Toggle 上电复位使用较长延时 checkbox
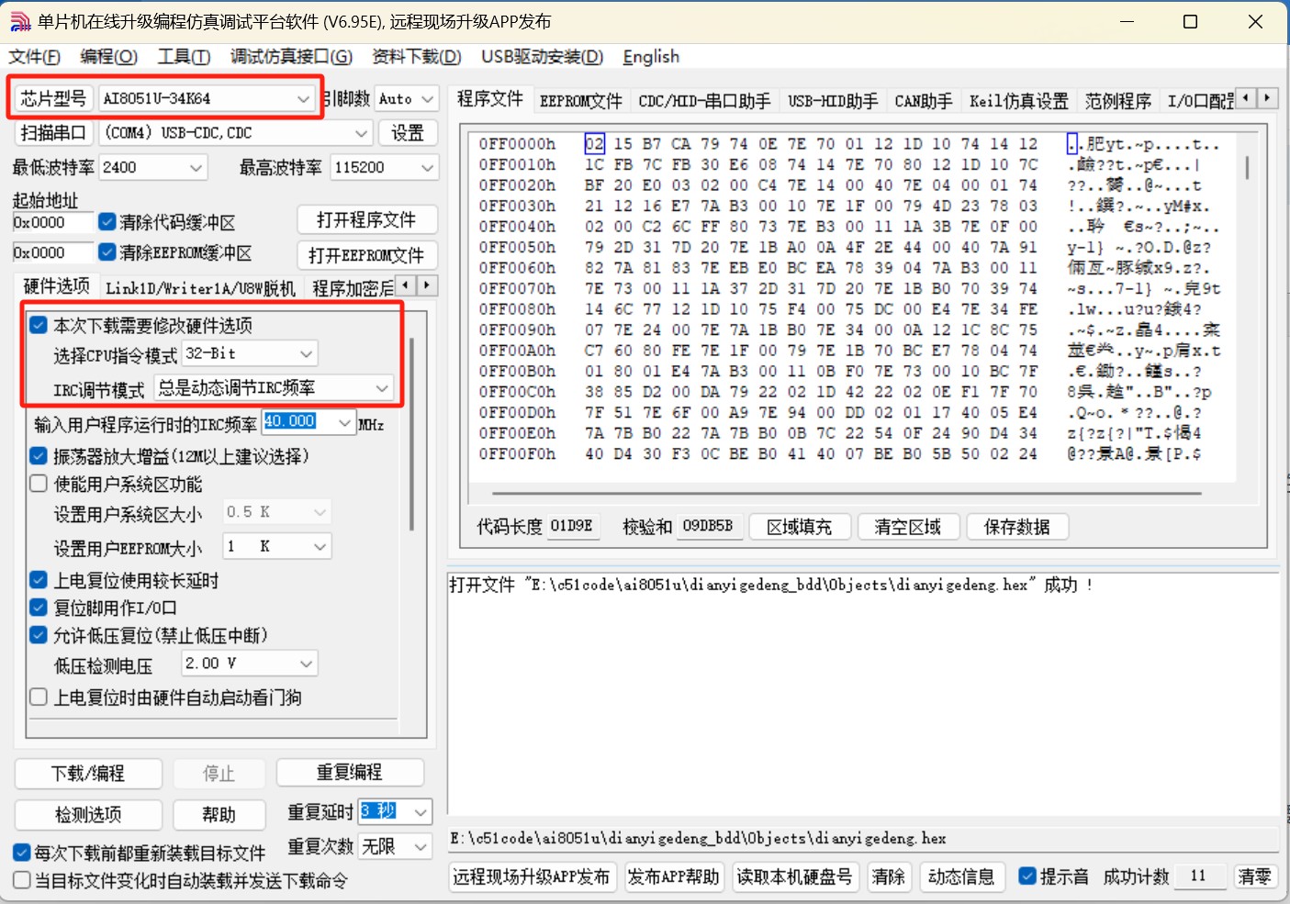Screen dimensions: 1290x904 point(39,580)
